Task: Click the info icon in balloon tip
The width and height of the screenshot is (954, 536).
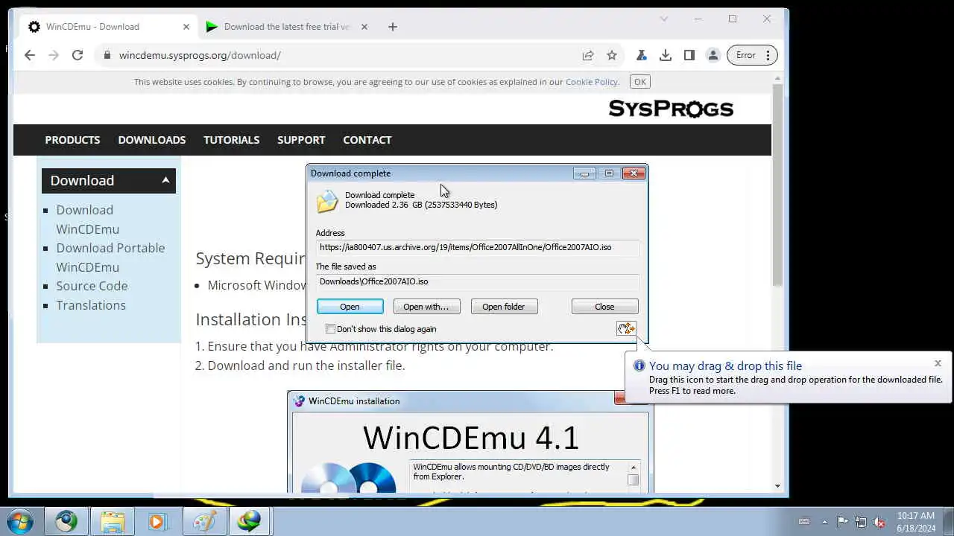Action: tap(639, 366)
